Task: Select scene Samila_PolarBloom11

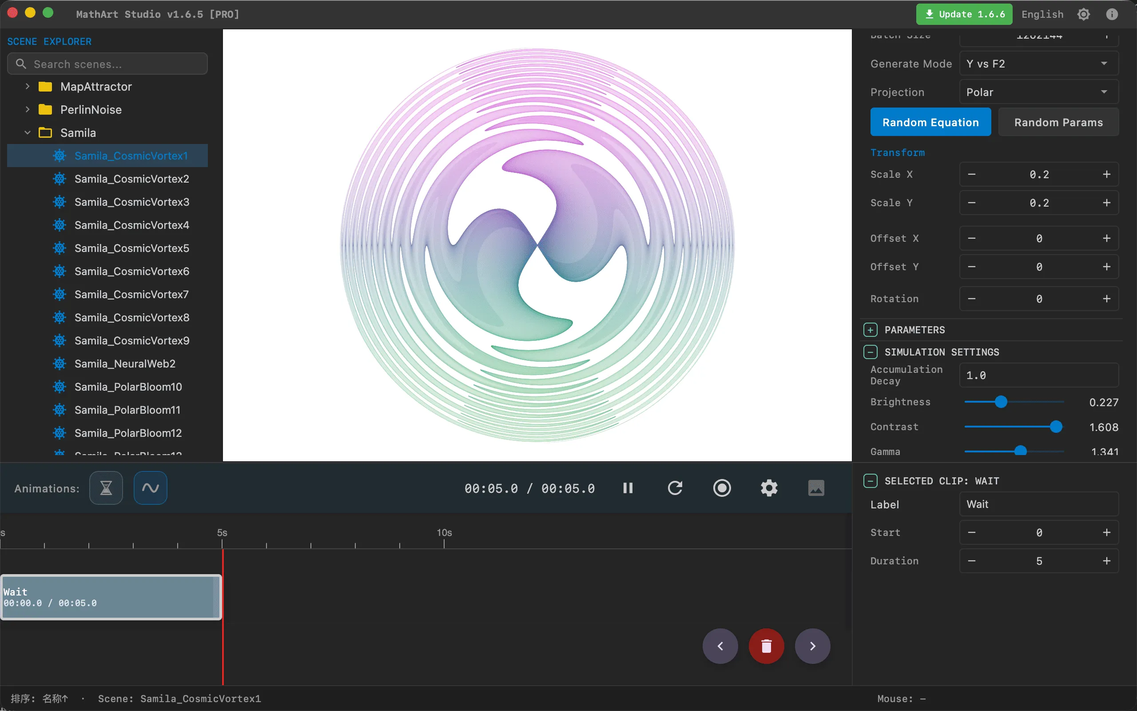Action: point(107,410)
